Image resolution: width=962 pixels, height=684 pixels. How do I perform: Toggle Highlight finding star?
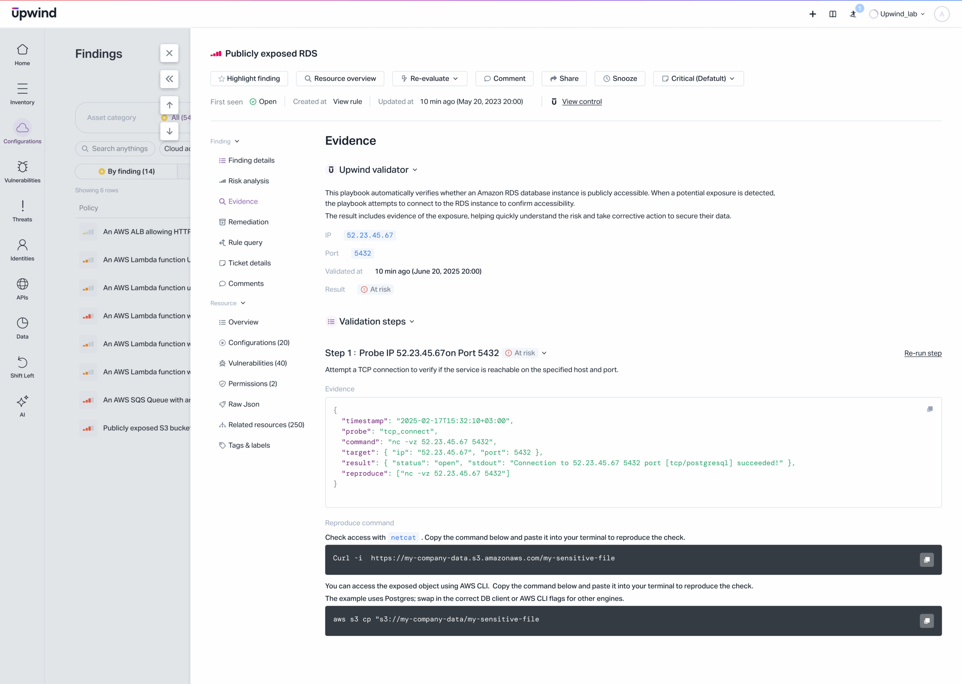pyautogui.click(x=249, y=79)
